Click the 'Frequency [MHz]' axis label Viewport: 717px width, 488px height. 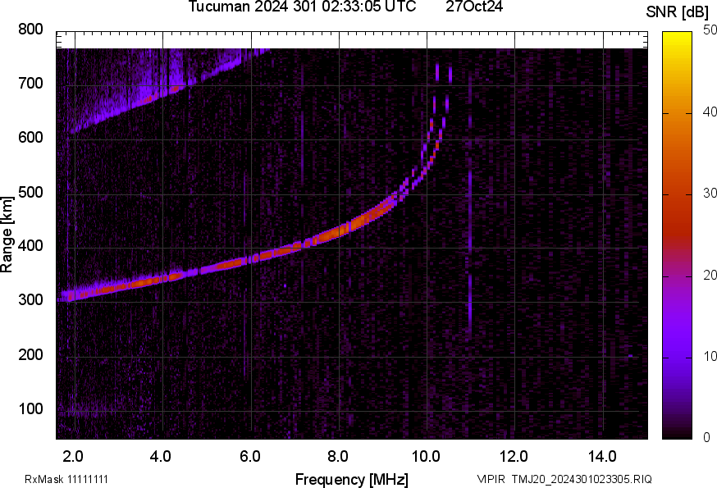[352, 479]
